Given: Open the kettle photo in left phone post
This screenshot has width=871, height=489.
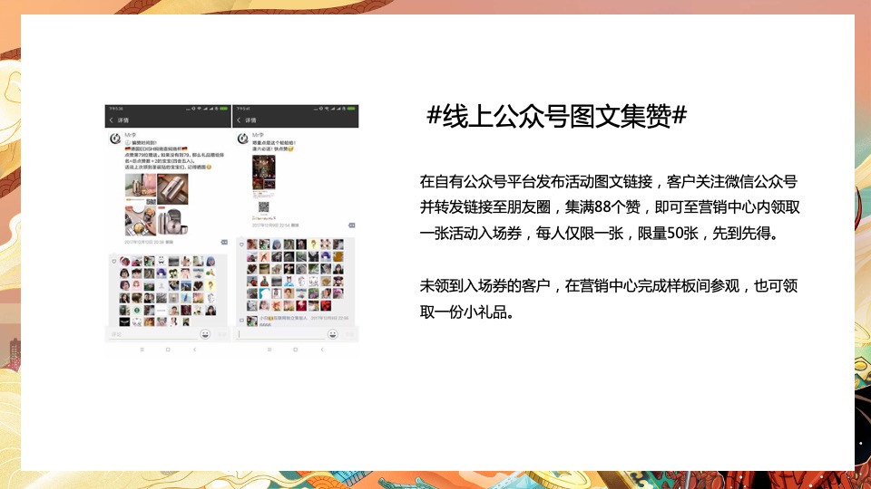Looking at the screenshot, I should click(x=140, y=189).
